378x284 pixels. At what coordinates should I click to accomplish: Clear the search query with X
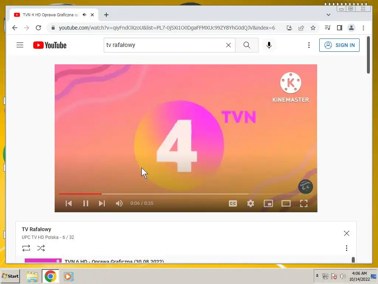tap(228, 45)
